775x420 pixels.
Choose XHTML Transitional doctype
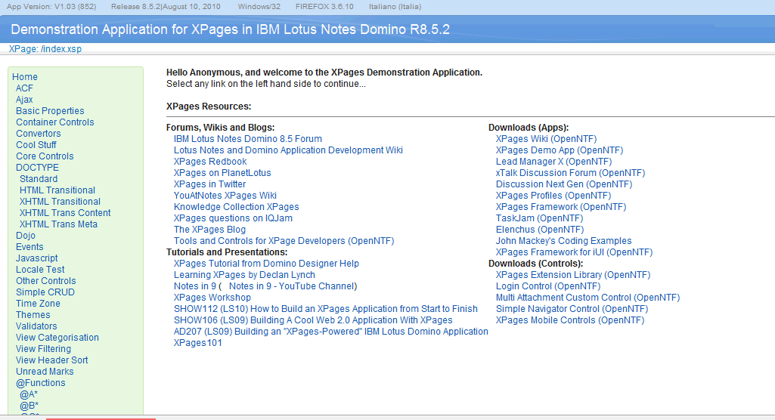60,202
